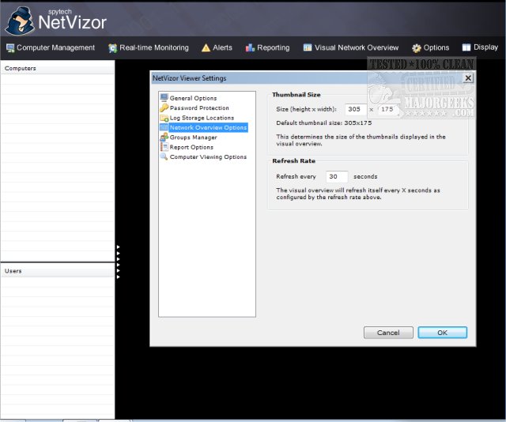Screen dimensions: 506x422
Task: Click the Network Overview Options icon
Action: pyautogui.click(x=164, y=127)
